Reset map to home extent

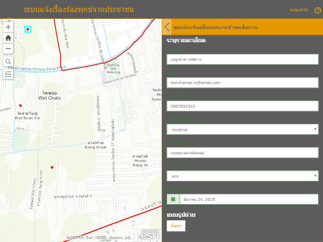click(x=8, y=38)
